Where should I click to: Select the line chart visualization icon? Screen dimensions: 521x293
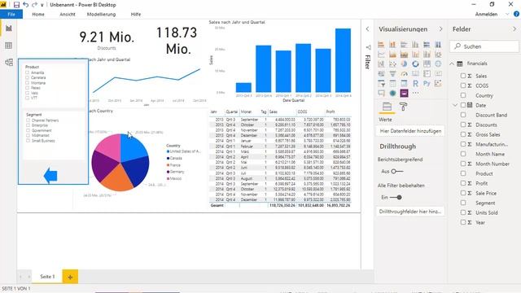381,55
